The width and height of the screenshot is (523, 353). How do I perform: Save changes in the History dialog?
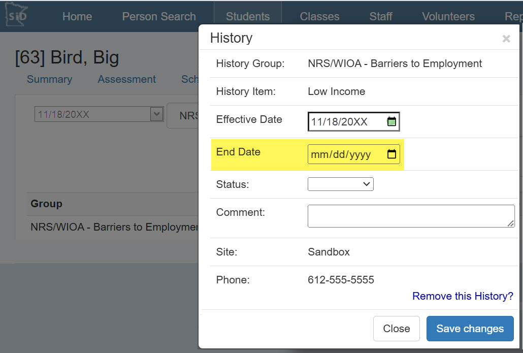click(x=470, y=328)
